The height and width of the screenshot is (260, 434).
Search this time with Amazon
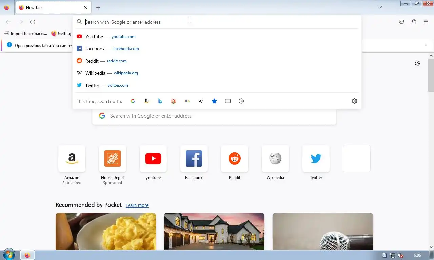click(146, 101)
